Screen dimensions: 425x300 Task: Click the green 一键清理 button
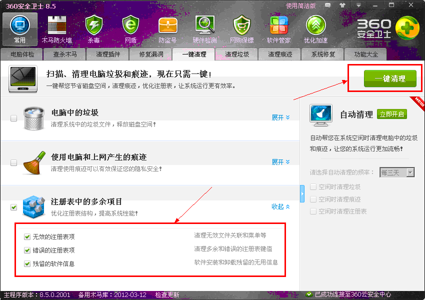(390, 78)
